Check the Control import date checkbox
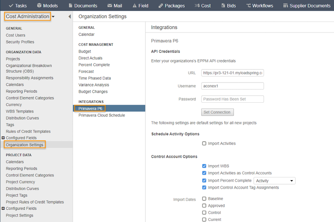The image size is (334, 222). click(204, 212)
